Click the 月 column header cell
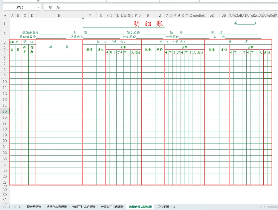The width and height of the screenshot is (278, 210). [12, 49]
